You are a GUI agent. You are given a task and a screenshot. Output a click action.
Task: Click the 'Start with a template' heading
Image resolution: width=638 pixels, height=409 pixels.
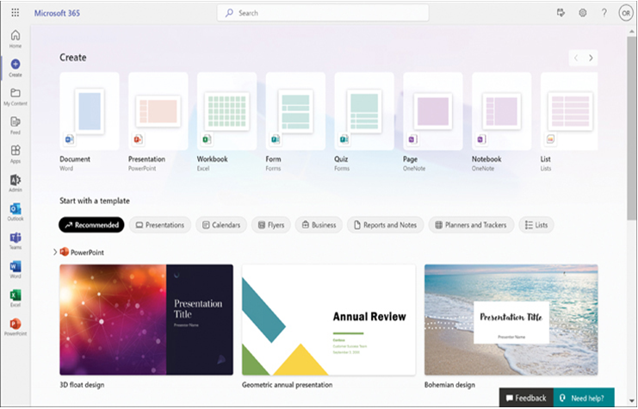coord(95,201)
